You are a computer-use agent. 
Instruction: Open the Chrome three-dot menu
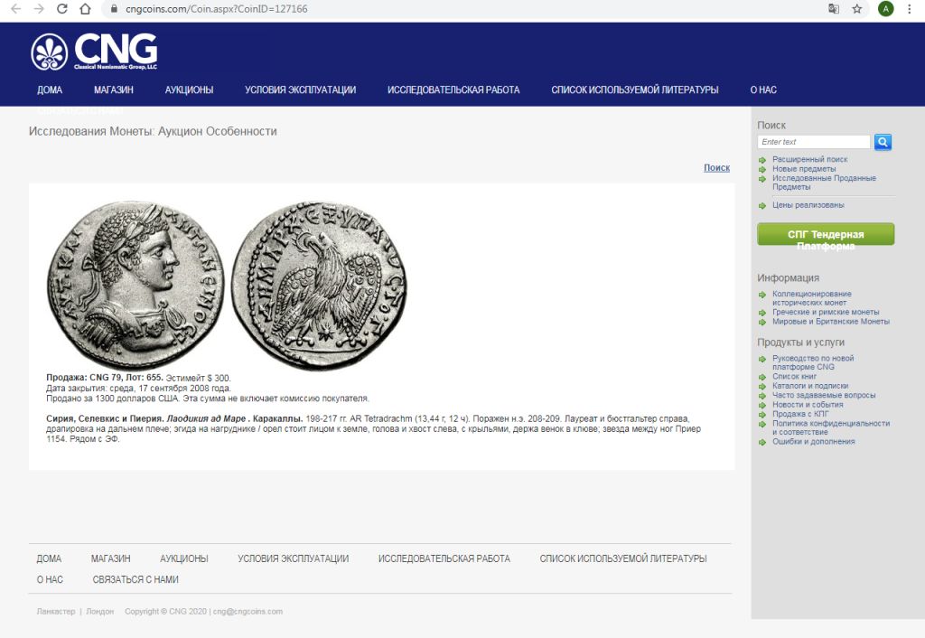click(x=910, y=9)
